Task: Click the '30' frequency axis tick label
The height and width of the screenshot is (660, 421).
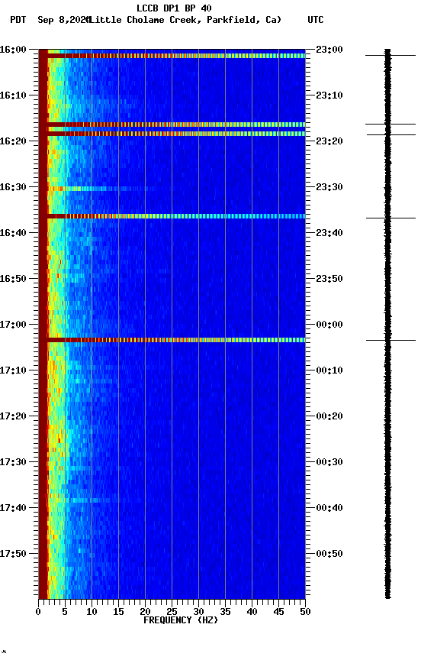Action: [198, 612]
